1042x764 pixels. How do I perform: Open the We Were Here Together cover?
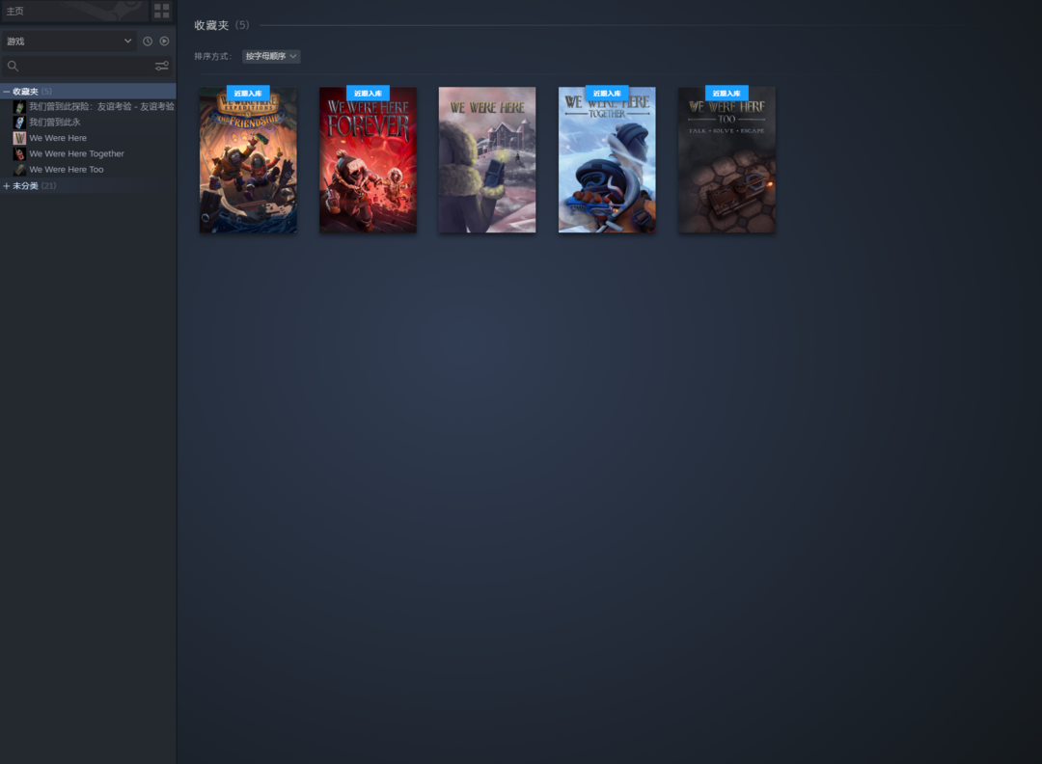(607, 164)
